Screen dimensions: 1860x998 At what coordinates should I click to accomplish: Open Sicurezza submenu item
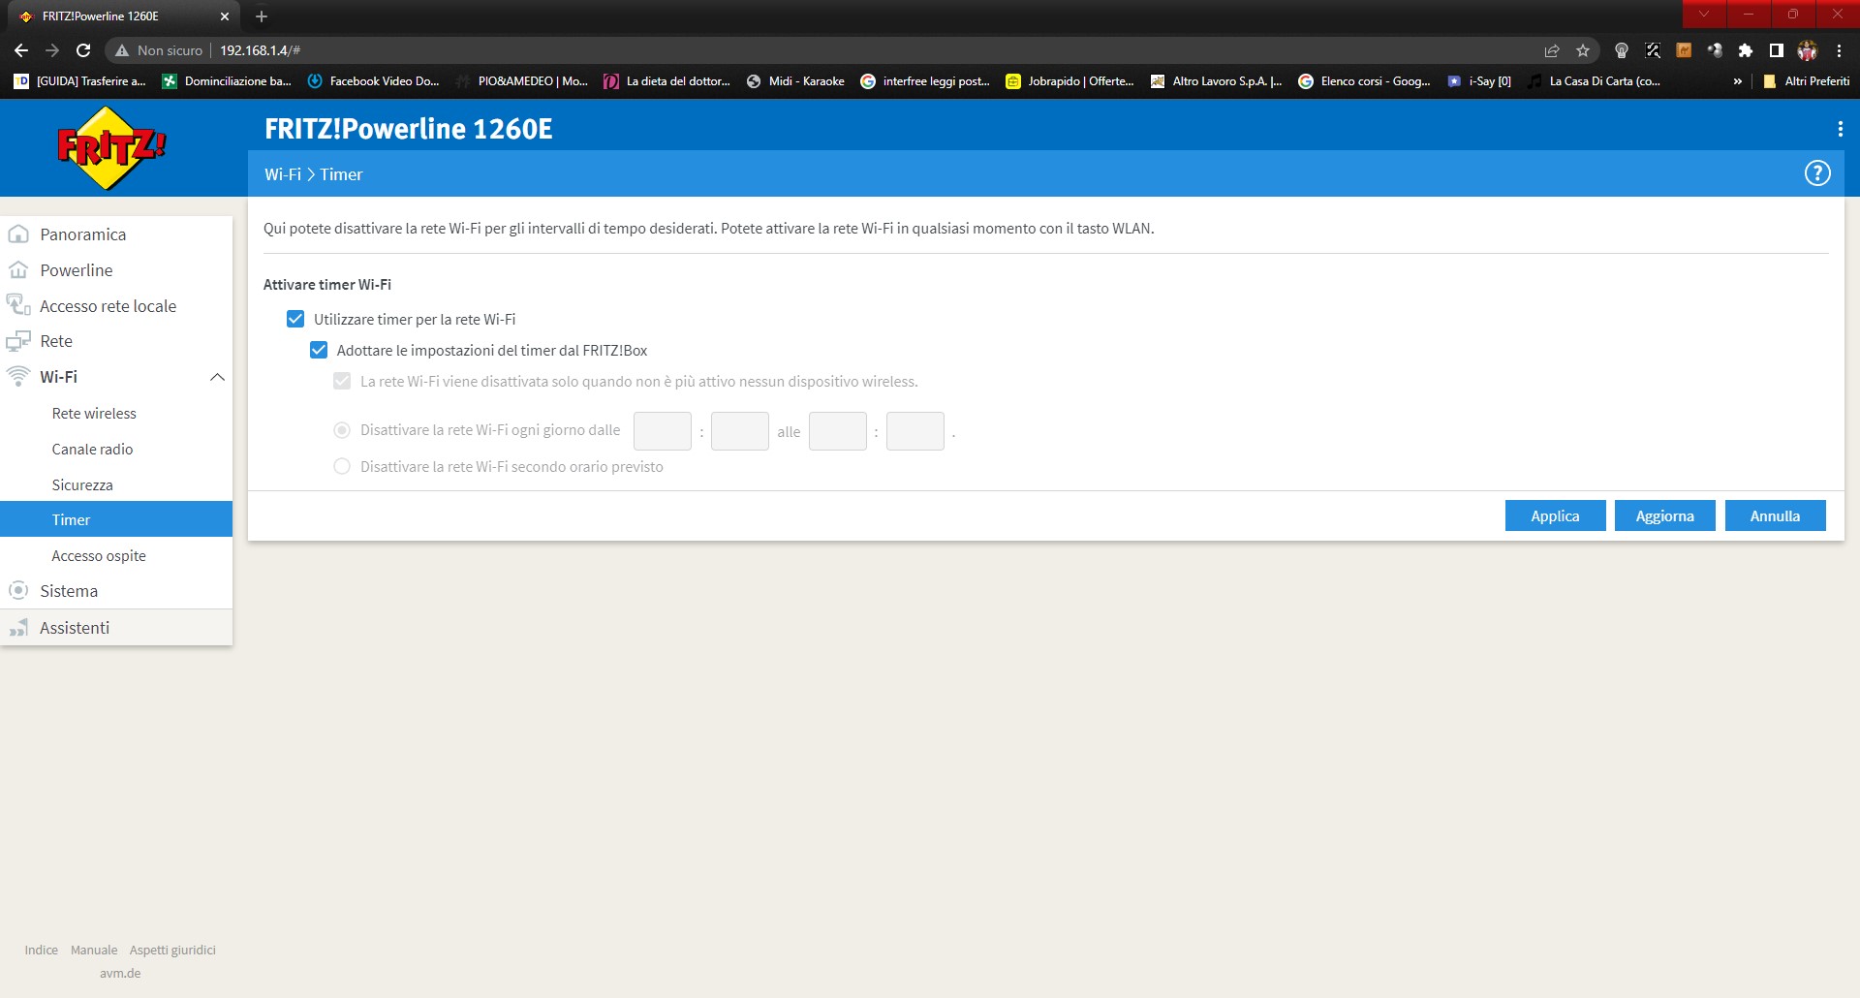116,484
